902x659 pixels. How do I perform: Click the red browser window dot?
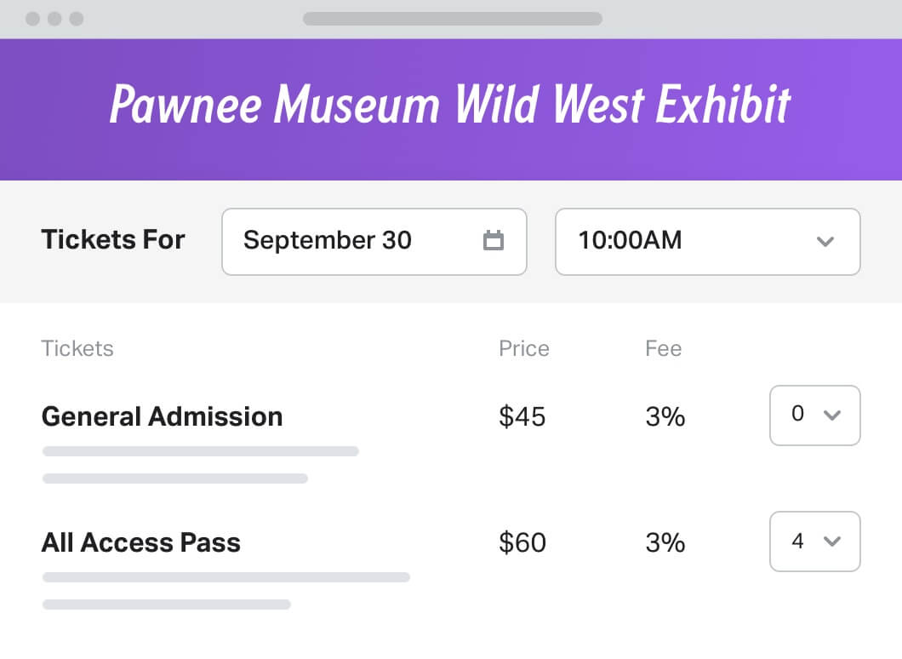[x=31, y=20]
